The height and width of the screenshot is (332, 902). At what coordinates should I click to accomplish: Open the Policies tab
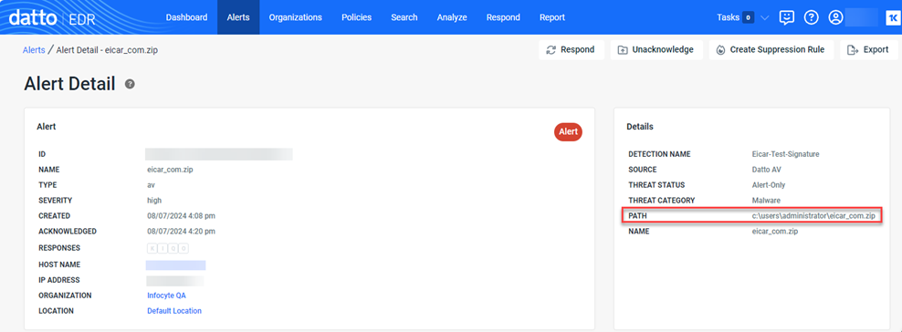(357, 17)
